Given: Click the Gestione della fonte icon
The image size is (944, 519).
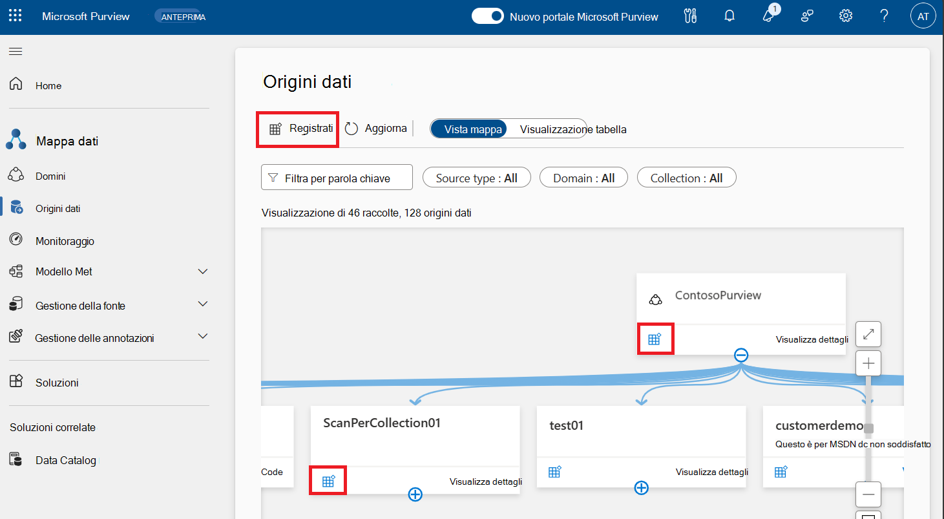Looking at the screenshot, I should 16,304.
